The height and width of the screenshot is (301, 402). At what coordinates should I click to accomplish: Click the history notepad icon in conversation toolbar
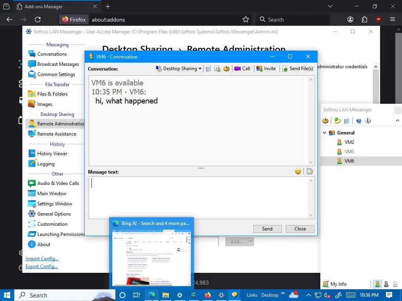coord(208,69)
